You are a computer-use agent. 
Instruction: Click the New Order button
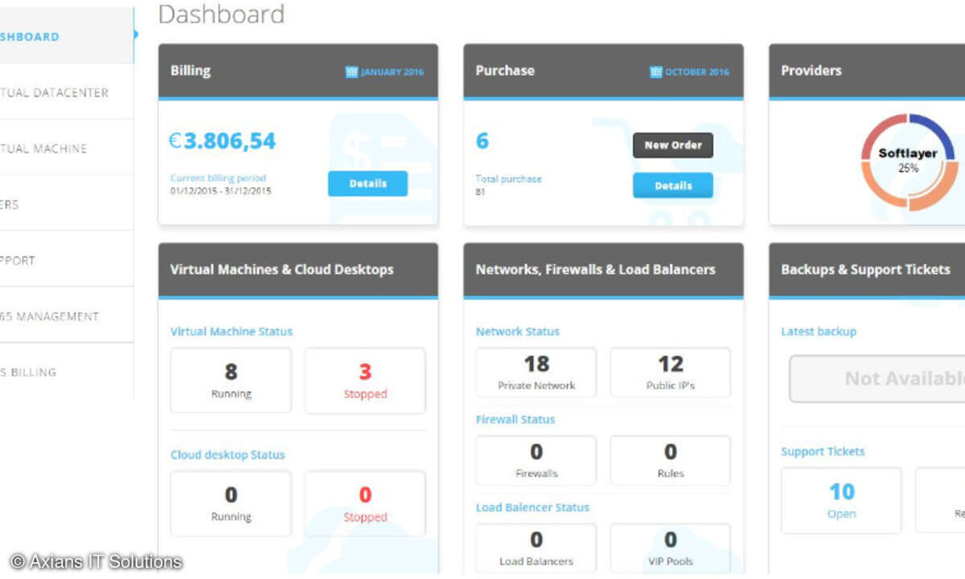click(x=673, y=145)
